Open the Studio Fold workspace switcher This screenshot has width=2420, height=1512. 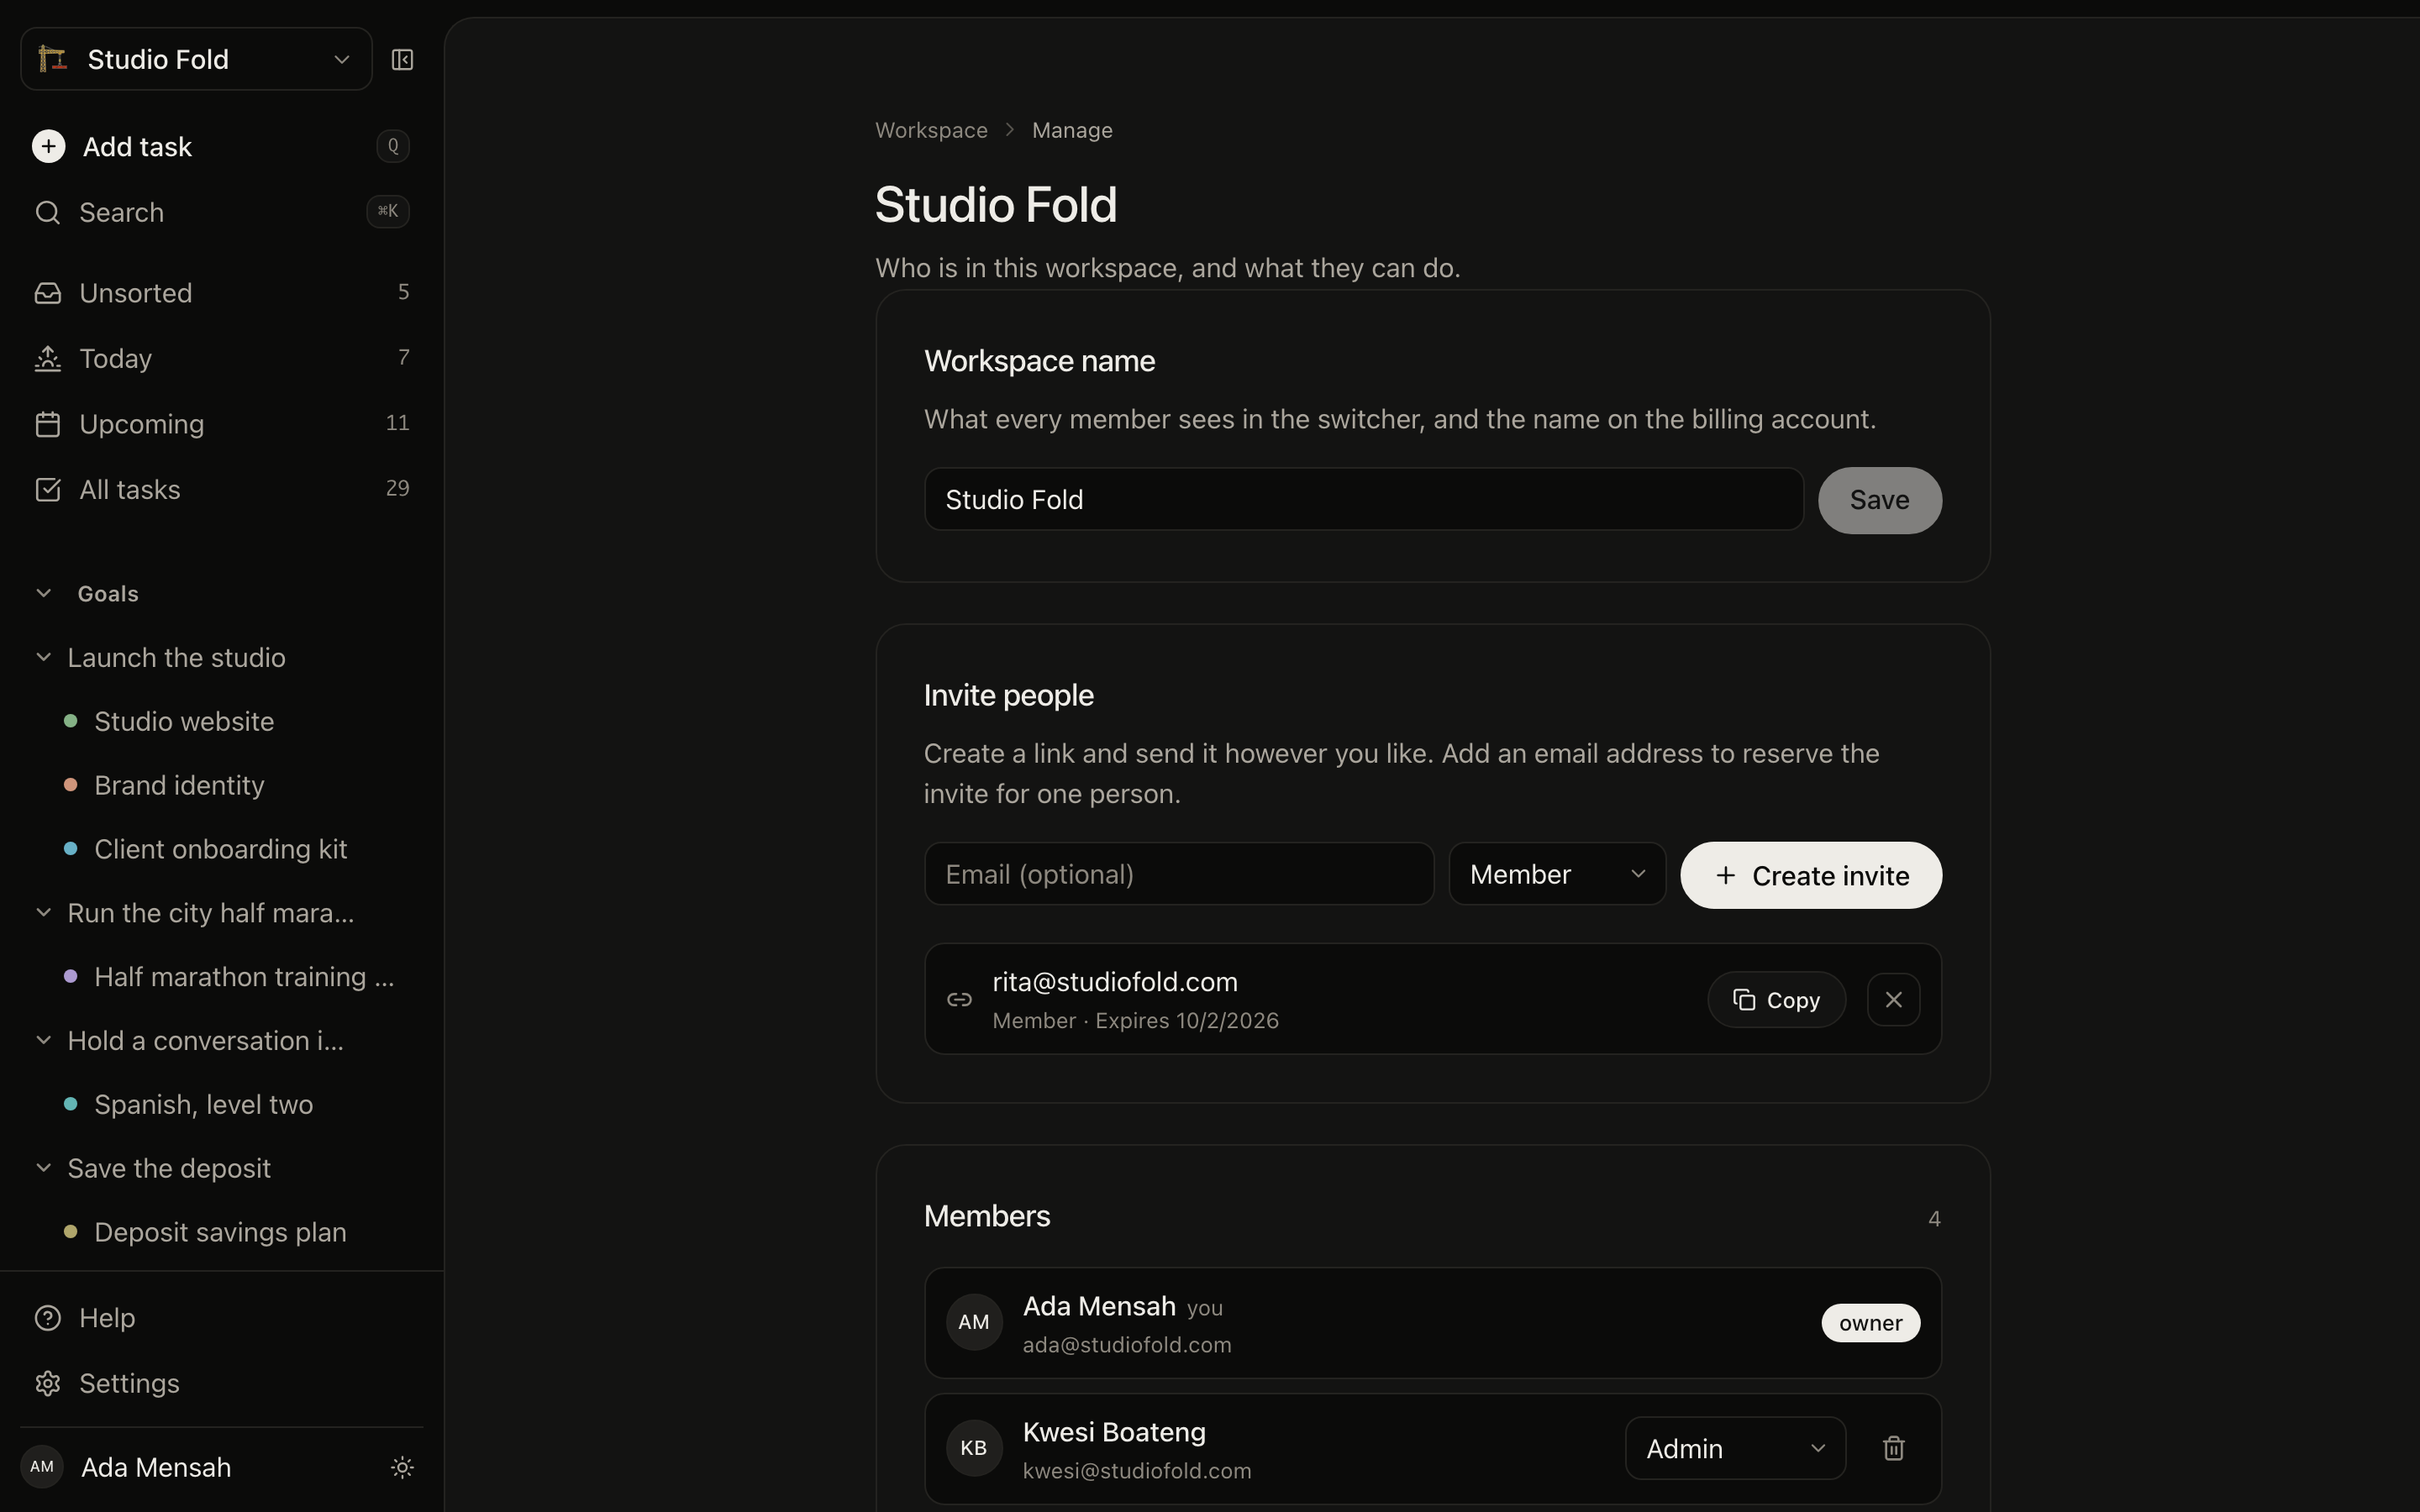tap(196, 60)
